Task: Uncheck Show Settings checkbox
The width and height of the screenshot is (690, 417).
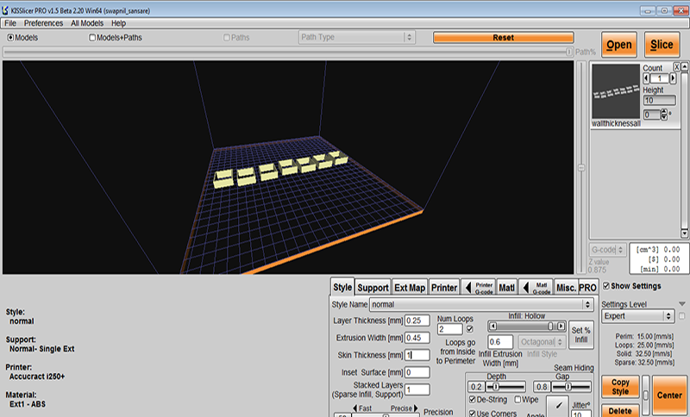Action: (606, 286)
